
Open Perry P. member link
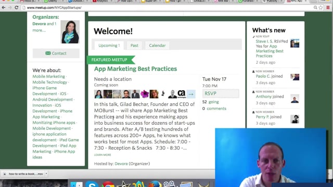click(262, 117)
